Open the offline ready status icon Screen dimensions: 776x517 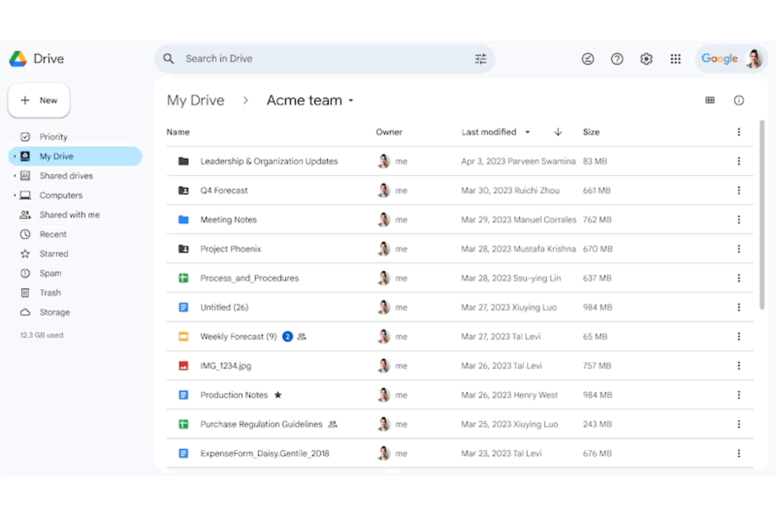588,59
